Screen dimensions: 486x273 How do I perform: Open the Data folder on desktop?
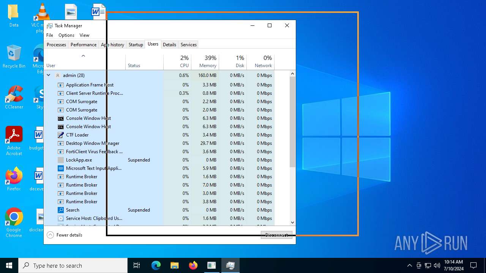click(x=14, y=16)
